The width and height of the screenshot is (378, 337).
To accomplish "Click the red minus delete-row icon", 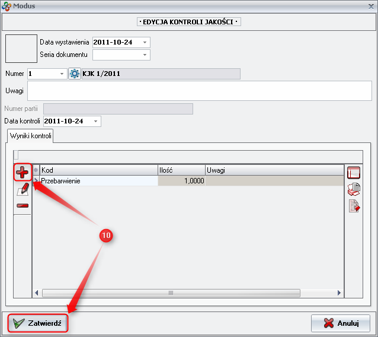I will pyautogui.click(x=23, y=205).
